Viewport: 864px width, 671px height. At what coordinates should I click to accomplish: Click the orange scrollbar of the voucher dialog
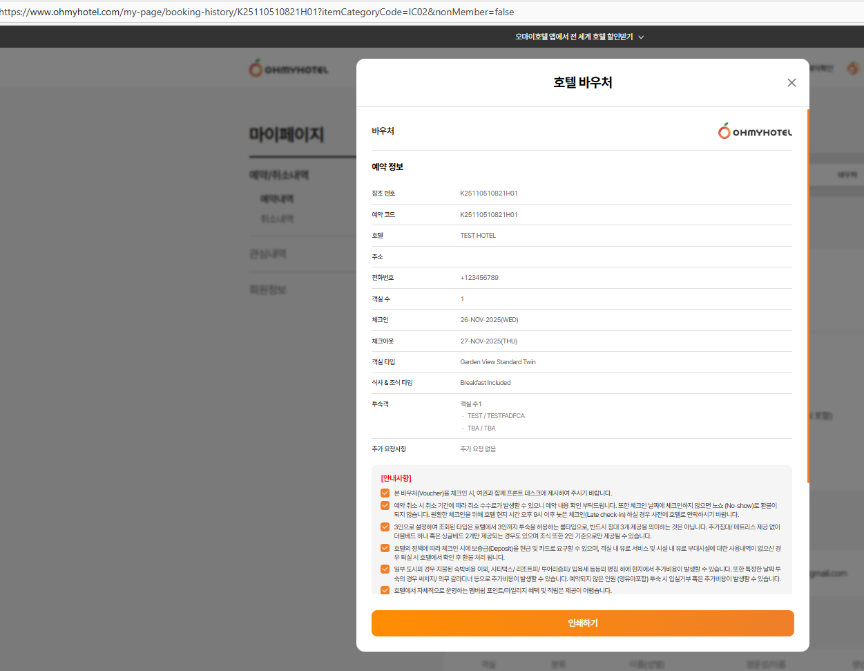[807, 296]
